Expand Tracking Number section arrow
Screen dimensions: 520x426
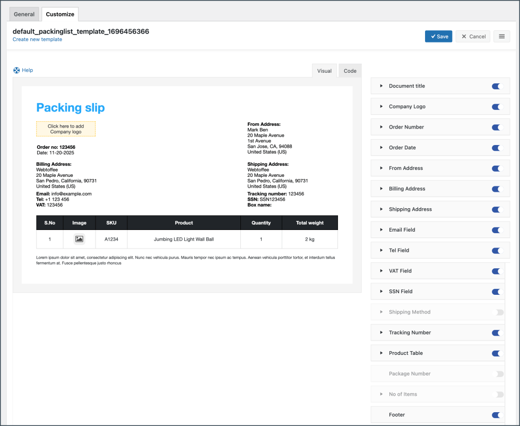coord(382,333)
